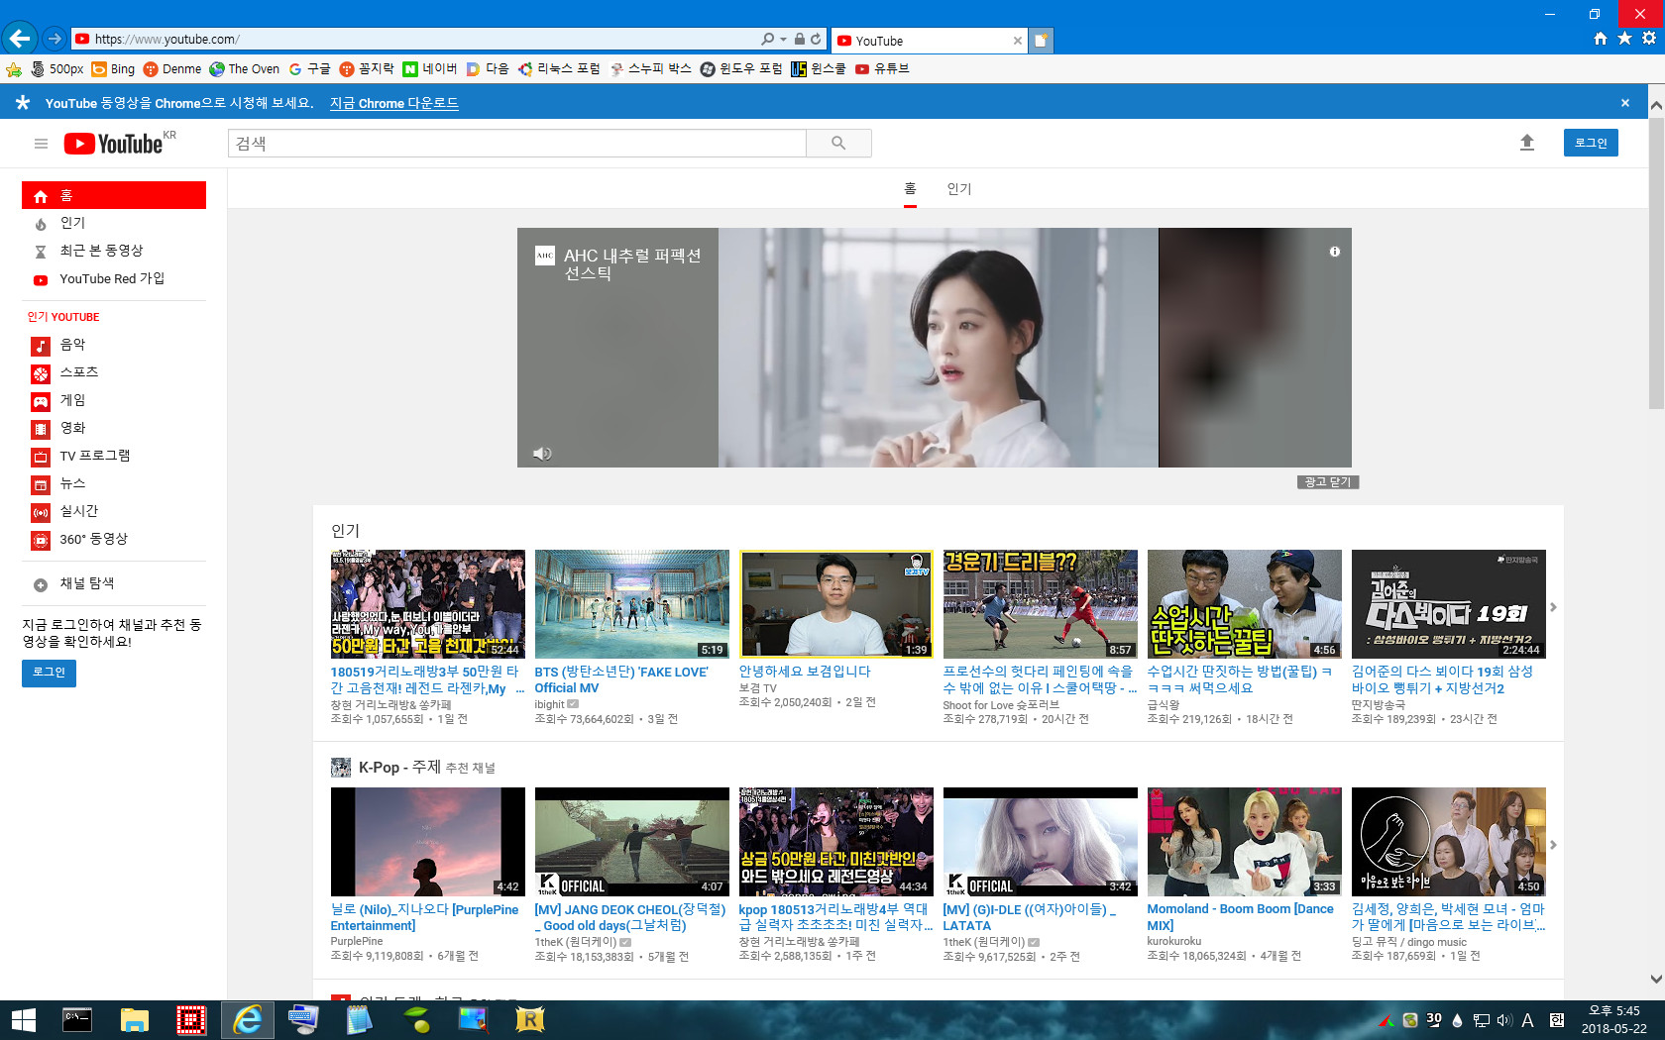The height and width of the screenshot is (1040, 1665).
Task: Open the YouTube hamburger guide menu
Action: click(x=41, y=144)
